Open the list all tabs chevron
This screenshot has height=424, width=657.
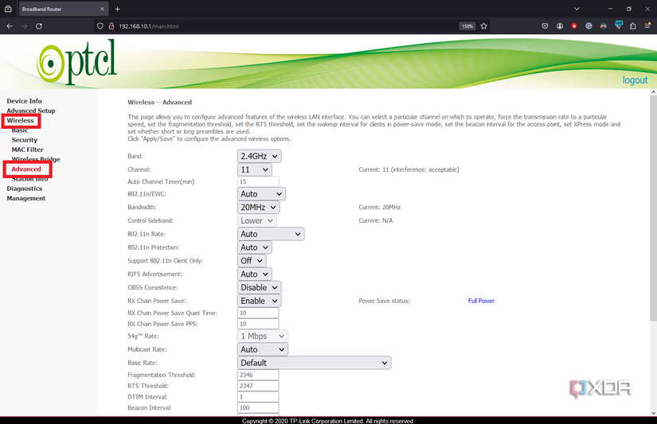point(577,9)
